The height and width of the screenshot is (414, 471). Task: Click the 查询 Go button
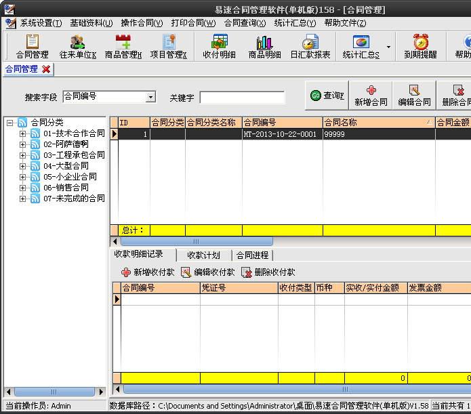point(327,96)
